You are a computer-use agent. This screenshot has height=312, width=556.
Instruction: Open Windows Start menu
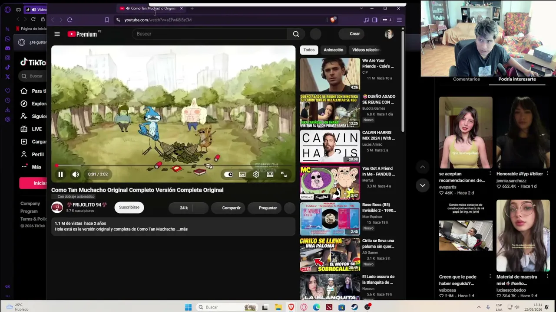point(188,307)
